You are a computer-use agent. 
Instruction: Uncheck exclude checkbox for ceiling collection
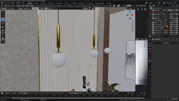pyautogui.click(x=171, y=22)
